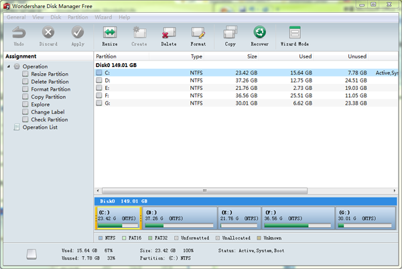Image resolution: width=402 pixels, height=269 pixels.
Task: Open the Recover tool
Action: [x=260, y=32]
